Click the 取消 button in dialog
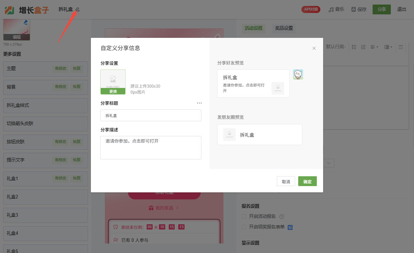This screenshot has height=253, width=414. click(286, 182)
